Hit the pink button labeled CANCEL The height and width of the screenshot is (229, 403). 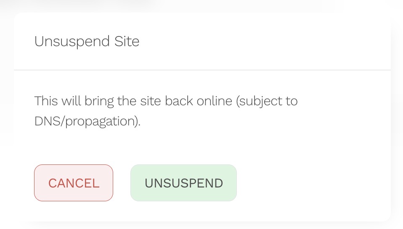(74, 183)
